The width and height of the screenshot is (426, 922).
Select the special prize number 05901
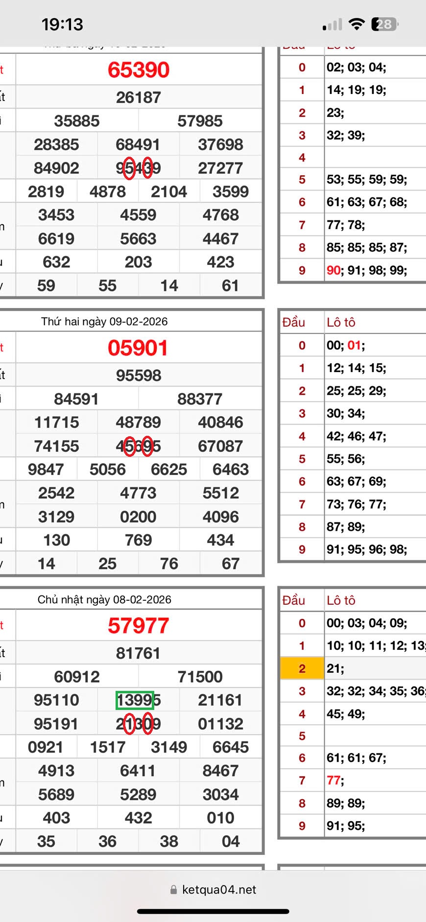point(138,348)
